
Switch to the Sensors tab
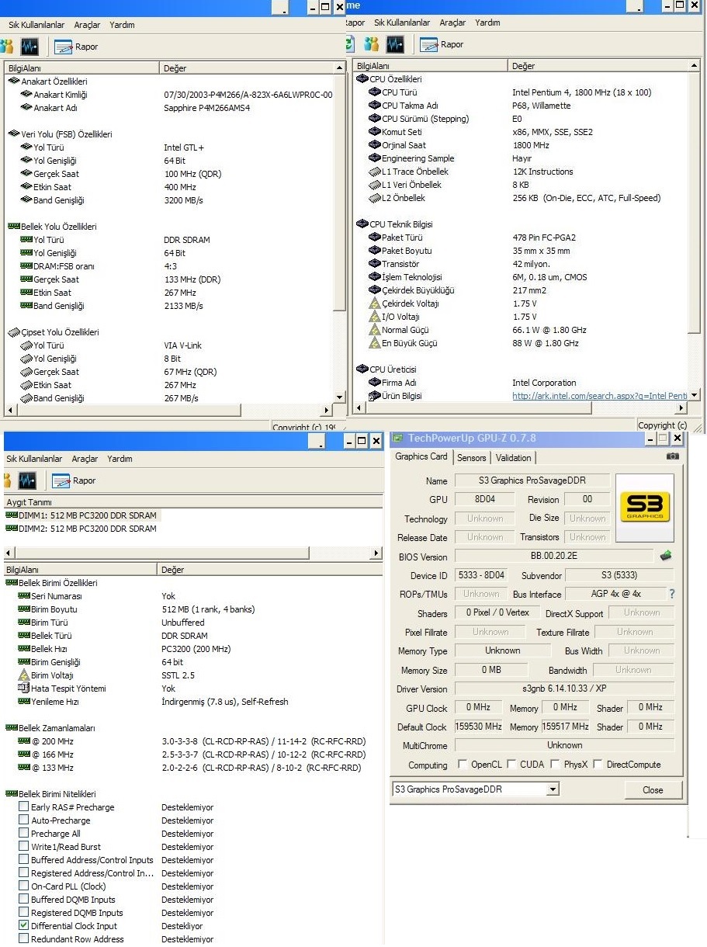tap(471, 458)
